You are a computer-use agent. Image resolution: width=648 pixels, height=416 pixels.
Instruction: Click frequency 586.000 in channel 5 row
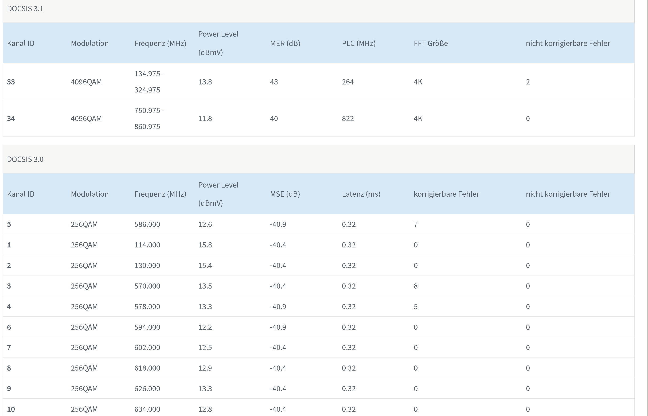(147, 224)
